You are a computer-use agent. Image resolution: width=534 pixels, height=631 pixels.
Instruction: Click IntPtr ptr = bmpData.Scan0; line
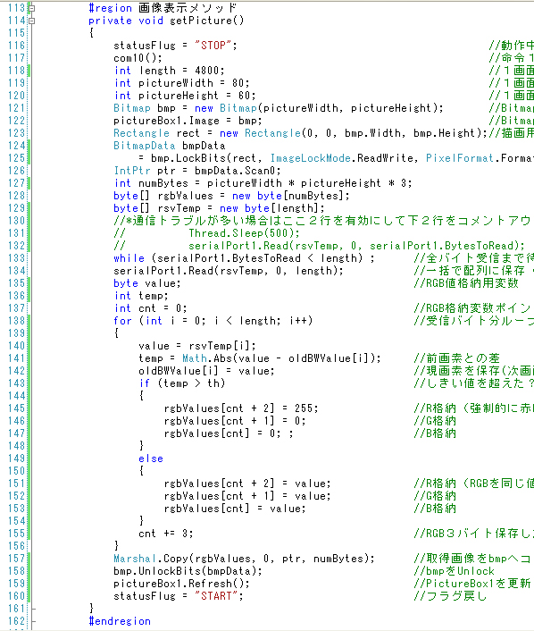point(197,170)
